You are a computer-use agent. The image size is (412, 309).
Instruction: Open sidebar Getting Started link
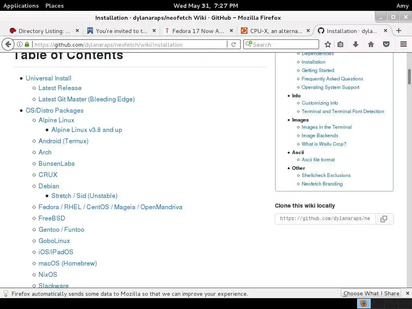318,70
